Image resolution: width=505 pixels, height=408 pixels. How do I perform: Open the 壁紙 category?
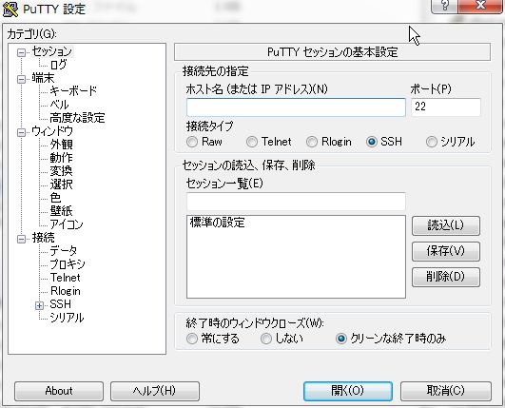pos(61,211)
